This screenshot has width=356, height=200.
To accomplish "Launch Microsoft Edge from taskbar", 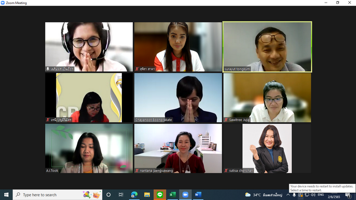I will click(x=134, y=195).
